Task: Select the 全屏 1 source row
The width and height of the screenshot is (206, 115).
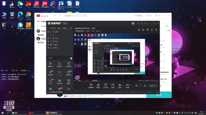Action: [x=60, y=32]
